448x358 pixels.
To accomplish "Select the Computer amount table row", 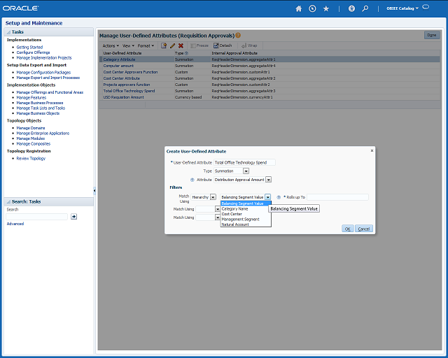I will pyautogui.click(x=269, y=66).
